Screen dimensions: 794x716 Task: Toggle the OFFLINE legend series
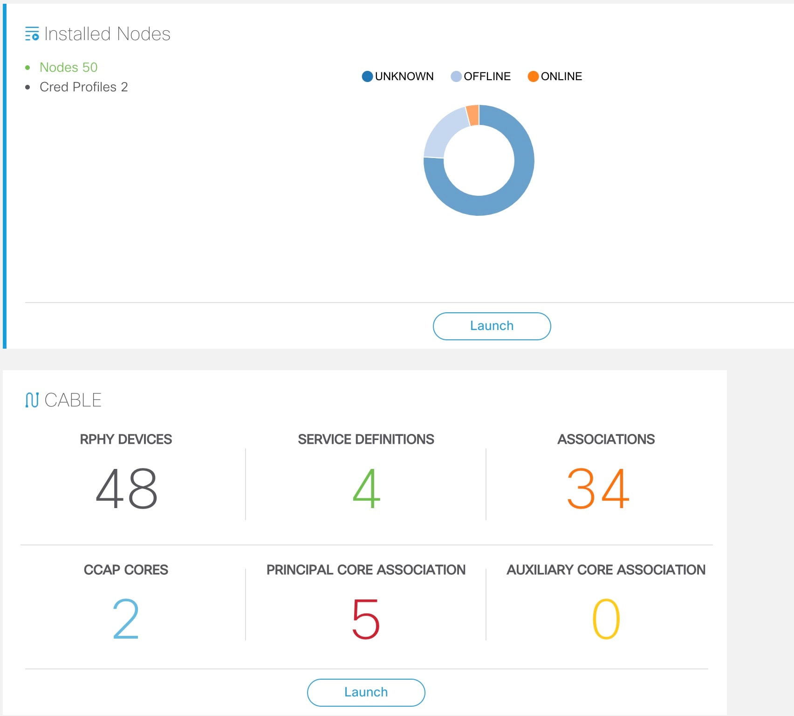(480, 76)
